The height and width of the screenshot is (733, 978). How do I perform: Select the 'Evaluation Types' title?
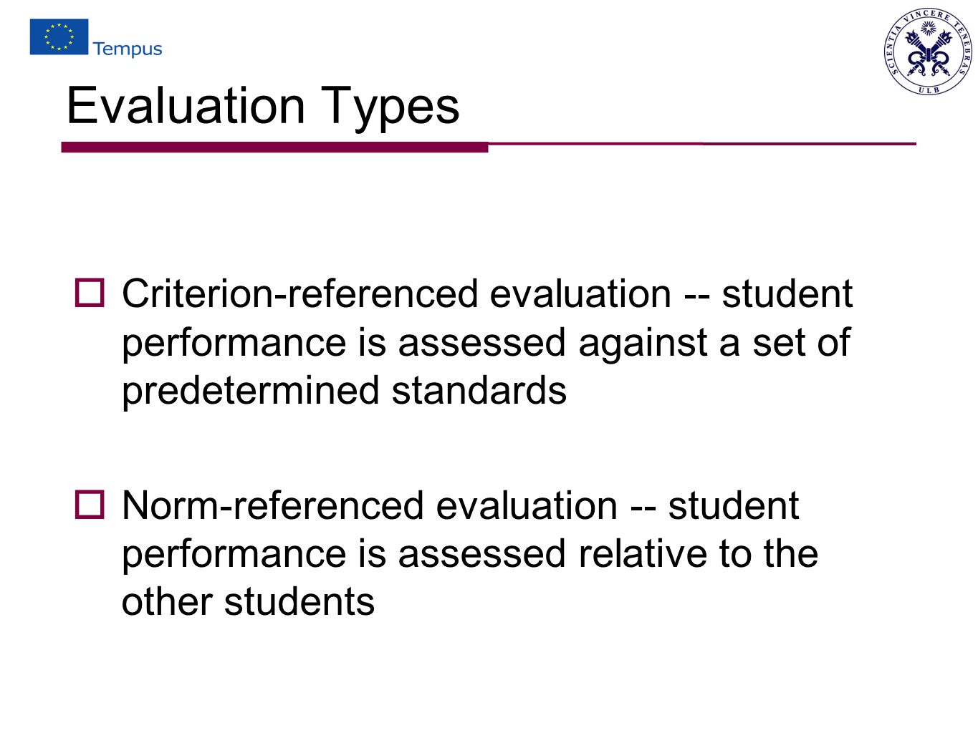(263, 106)
